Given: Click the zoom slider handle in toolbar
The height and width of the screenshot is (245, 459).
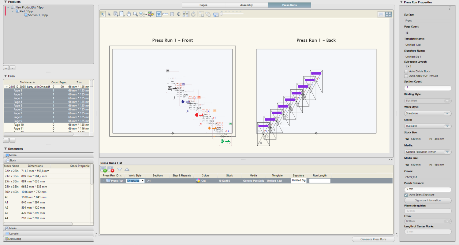Looking at the screenshot, I should [x=221, y=14].
